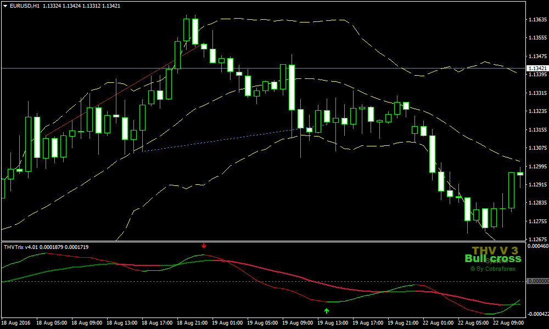
Task: Click the 0.00000 zero level indicator label
Action: (537, 281)
